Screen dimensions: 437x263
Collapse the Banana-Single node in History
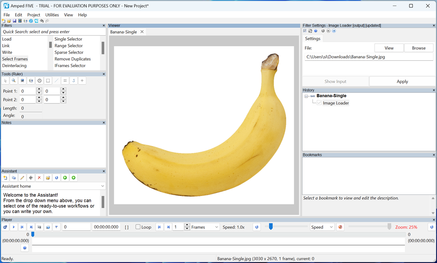(306, 96)
